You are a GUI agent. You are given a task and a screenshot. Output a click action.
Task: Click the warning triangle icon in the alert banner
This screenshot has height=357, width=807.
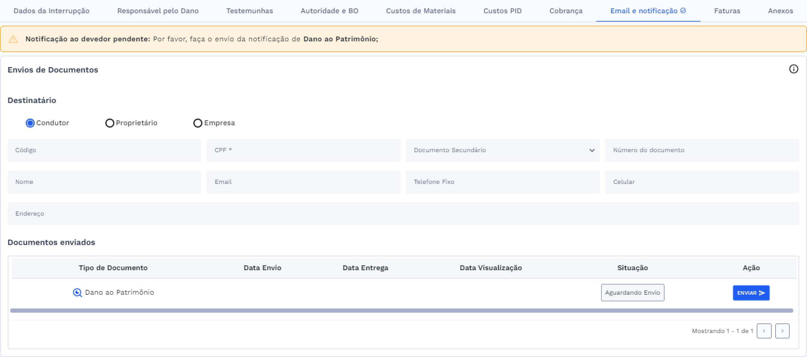pyautogui.click(x=13, y=39)
